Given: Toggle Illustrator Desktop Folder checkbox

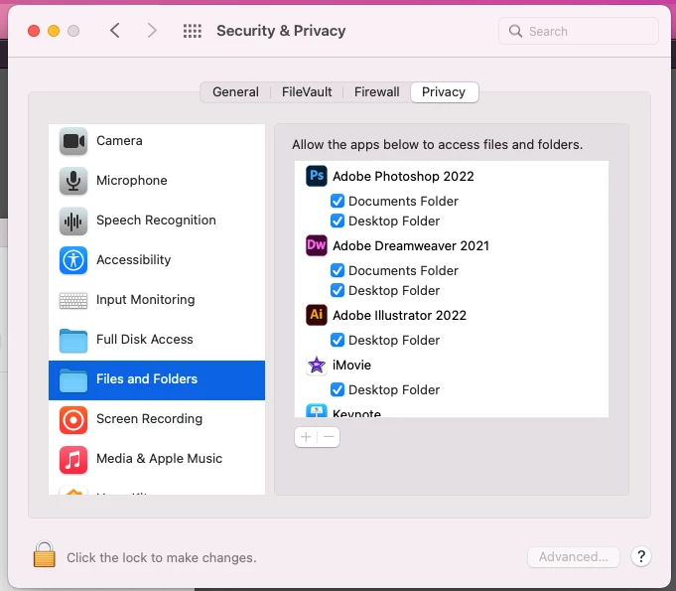Looking at the screenshot, I should 338,340.
